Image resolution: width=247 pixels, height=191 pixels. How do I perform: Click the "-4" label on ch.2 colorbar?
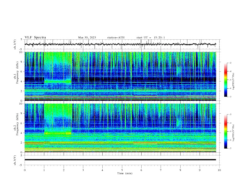click(x=230, y=123)
